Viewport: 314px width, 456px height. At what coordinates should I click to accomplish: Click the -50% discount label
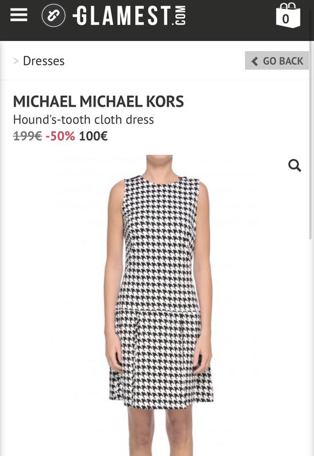tap(61, 136)
